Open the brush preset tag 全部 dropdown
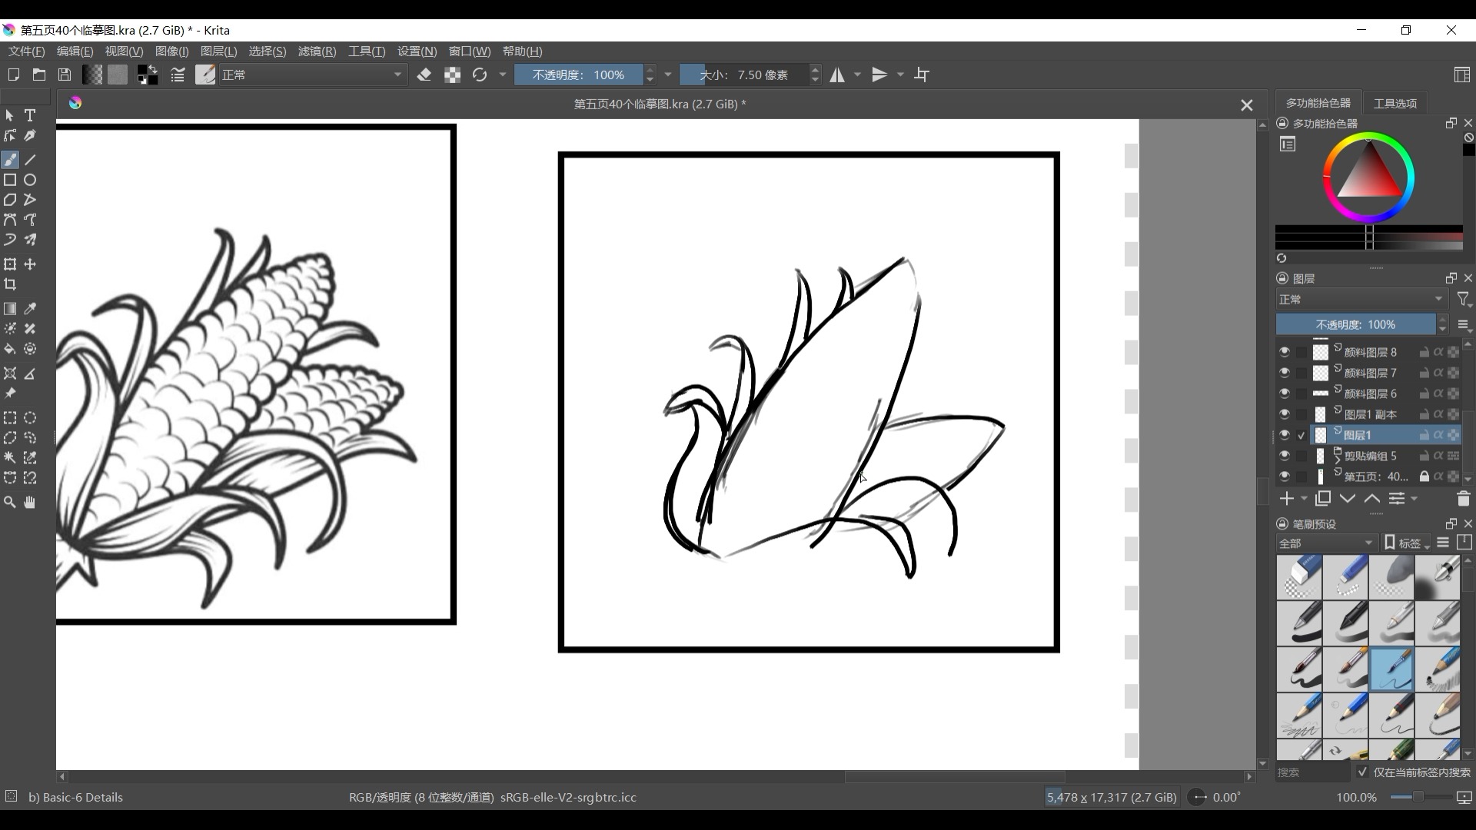 [x=1326, y=543]
